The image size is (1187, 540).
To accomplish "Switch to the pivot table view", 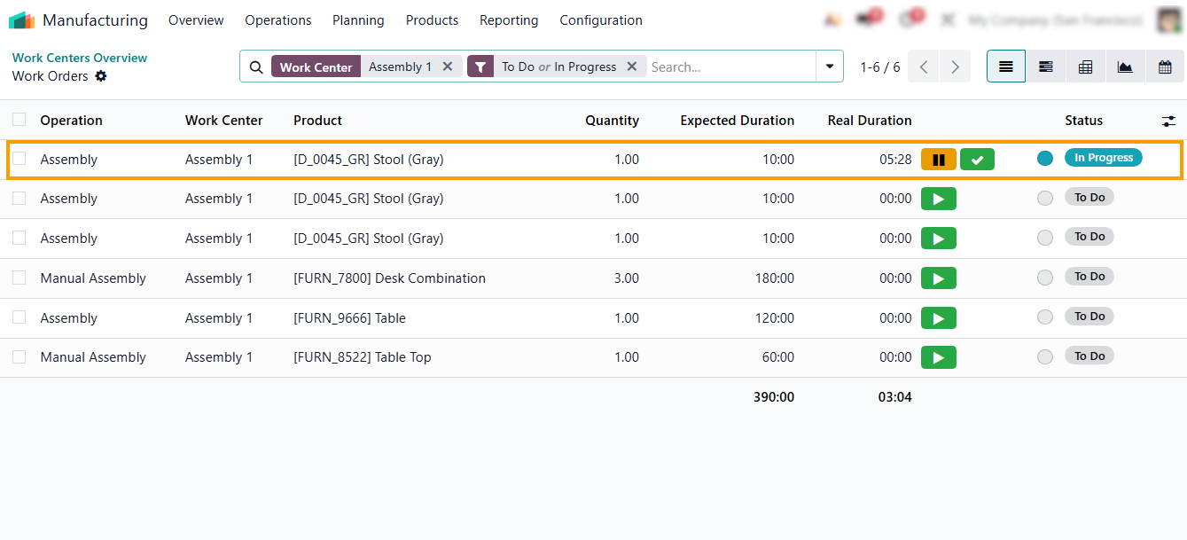I will (1085, 67).
